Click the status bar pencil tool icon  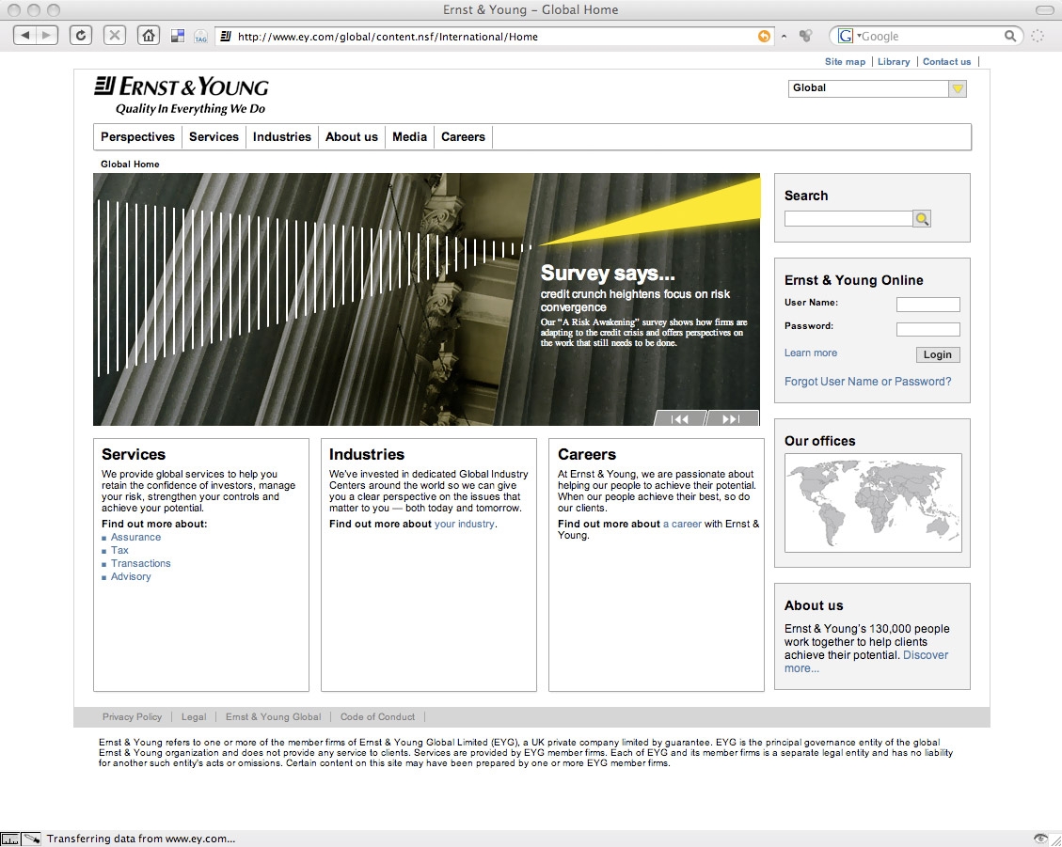[x=31, y=839]
